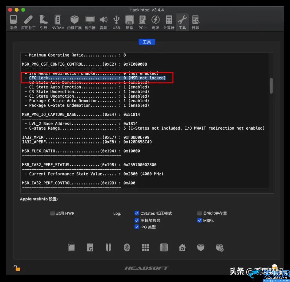Select the blue 工具 tab header
290x282 pixels.
pyautogui.click(x=147, y=42)
